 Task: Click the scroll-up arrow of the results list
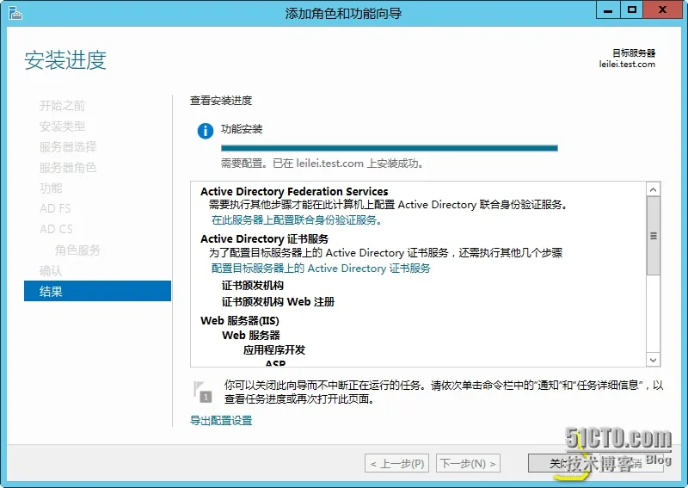pyautogui.click(x=653, y=189)
